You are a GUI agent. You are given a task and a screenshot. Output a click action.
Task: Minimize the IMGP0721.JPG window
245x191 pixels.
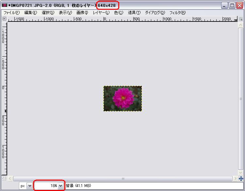coord(224,6)
